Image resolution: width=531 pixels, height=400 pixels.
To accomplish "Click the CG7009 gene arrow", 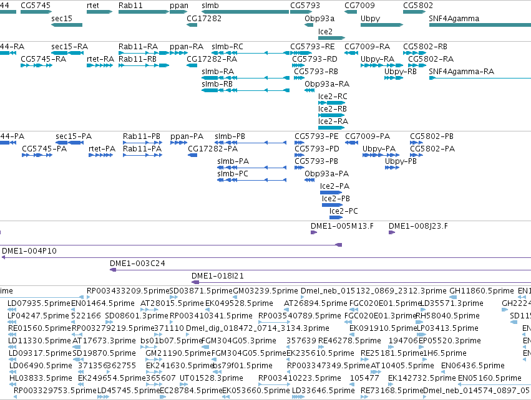I will (x=351, y=12).
